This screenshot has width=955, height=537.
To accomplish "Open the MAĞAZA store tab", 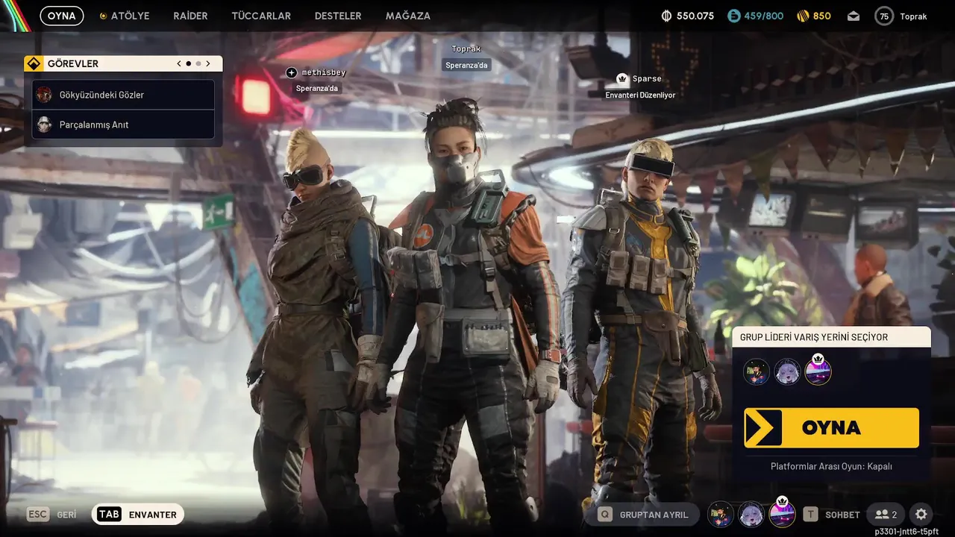I will click(408, 16).
